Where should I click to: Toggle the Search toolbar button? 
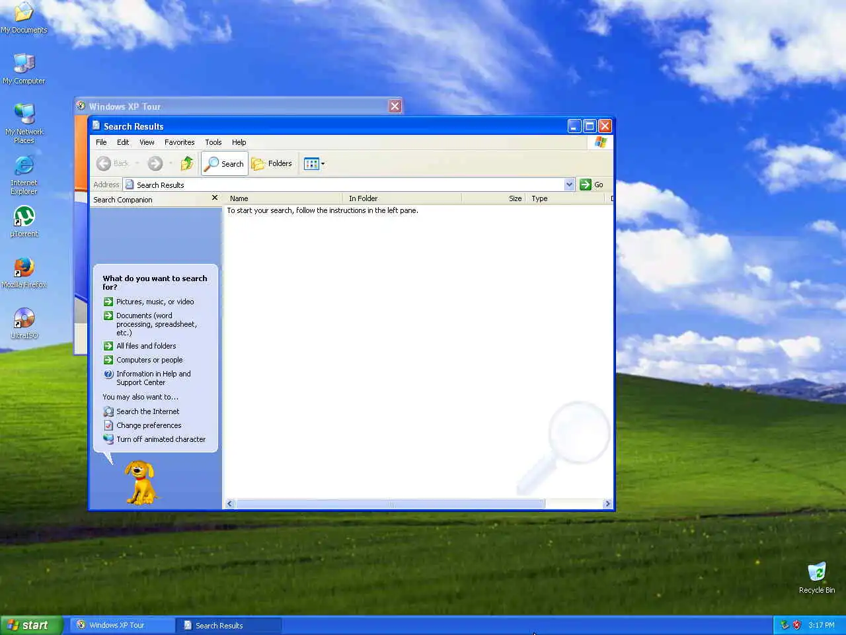[x=225, y=163]
